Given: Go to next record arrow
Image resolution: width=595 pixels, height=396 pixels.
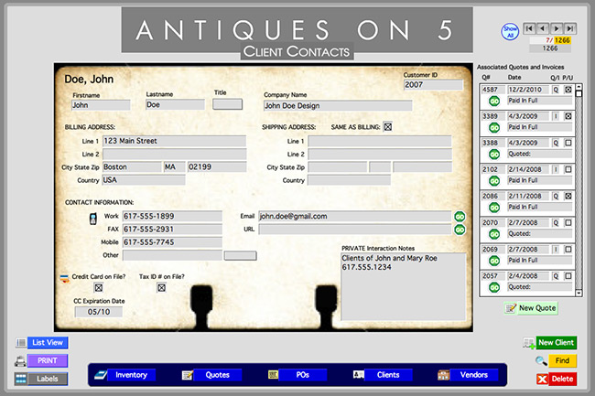Looking at the screenshot, I should pyautogui.click(x=557, y=28).
